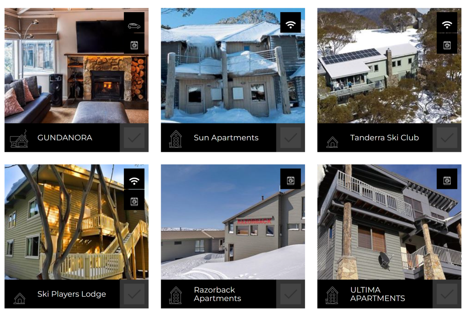This screenshot has height=318, width=468.
Task: Click the WiFi icon on Tanderra Ski Club
Action: click(447, 24)
